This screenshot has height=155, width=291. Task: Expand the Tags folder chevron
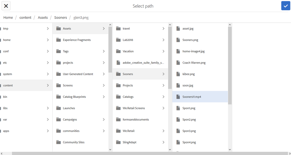104,51
